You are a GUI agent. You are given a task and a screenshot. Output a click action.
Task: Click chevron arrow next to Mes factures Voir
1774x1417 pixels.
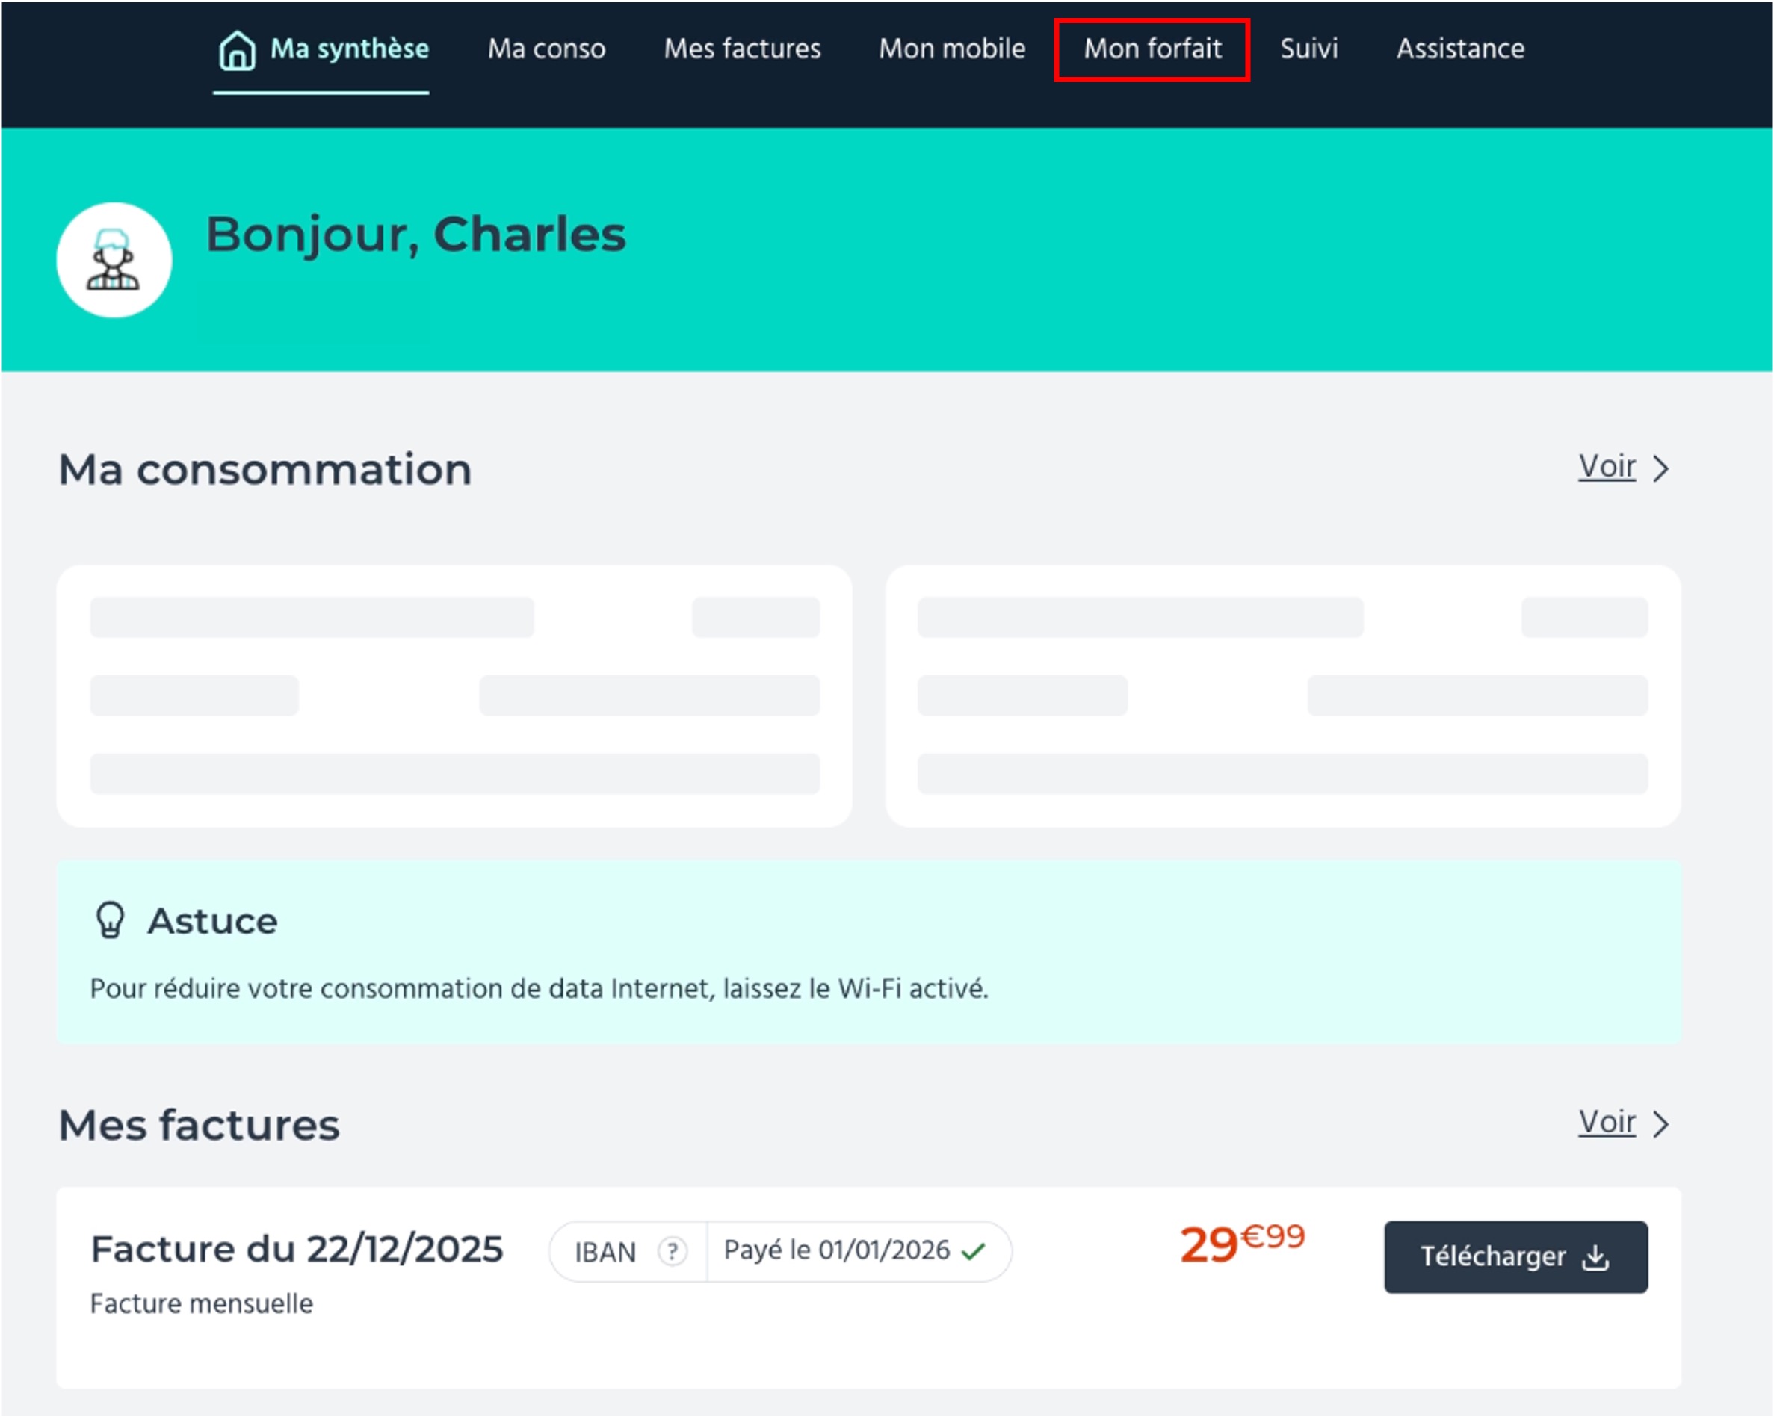point(1661,1124)
